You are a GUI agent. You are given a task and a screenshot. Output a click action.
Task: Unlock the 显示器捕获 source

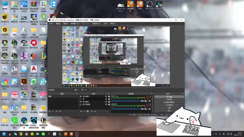click(x=109, y=104)
